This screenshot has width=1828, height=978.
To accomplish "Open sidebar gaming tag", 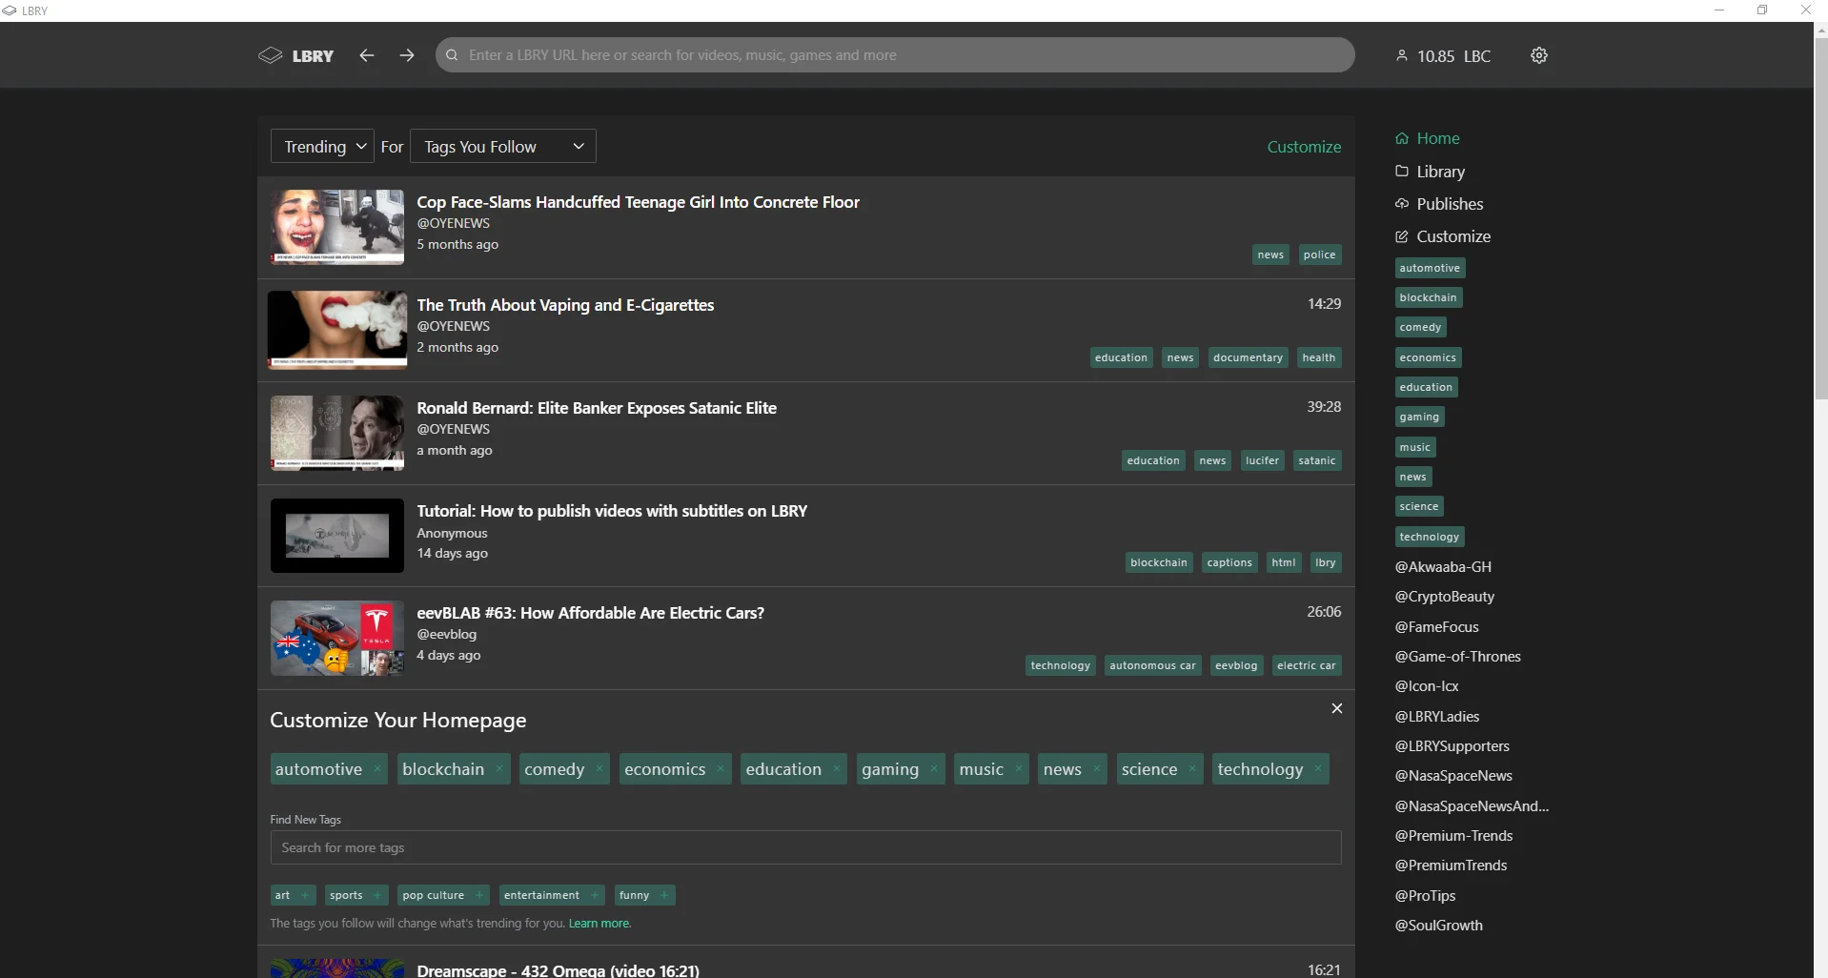I will click(1419, 417).
